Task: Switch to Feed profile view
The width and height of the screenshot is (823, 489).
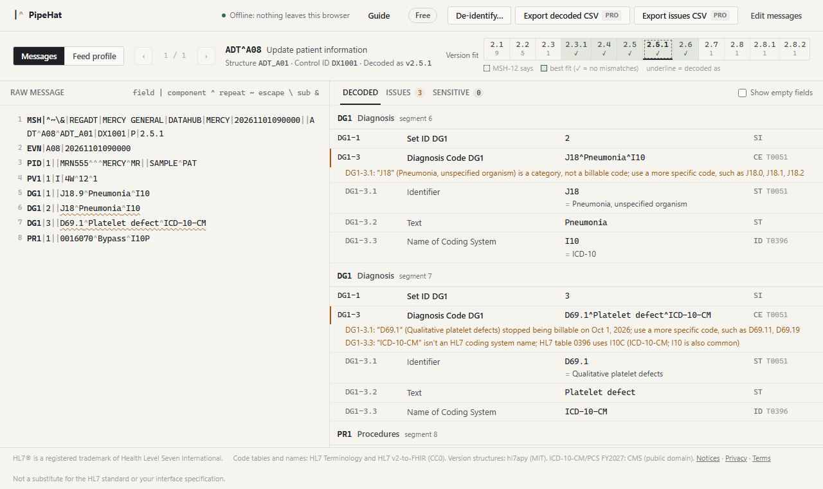Action: coord(95,56)
